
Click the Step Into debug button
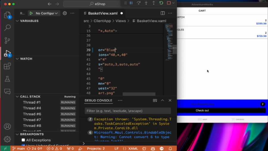[146, 3]
